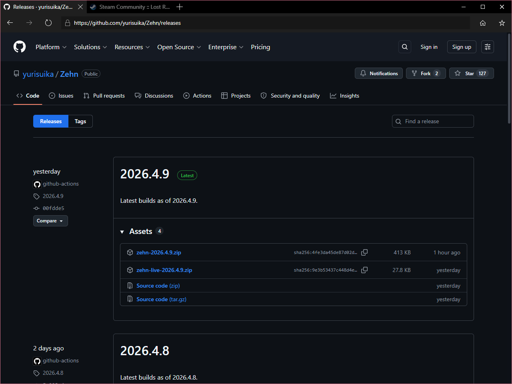Click the file icon beside Source code (tar.gz)
This screenshot has height=384, width=512.
130,299
